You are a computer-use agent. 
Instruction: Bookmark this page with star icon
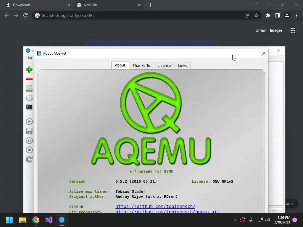pos(256,15)
